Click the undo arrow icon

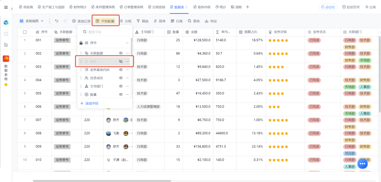(56, 21)
